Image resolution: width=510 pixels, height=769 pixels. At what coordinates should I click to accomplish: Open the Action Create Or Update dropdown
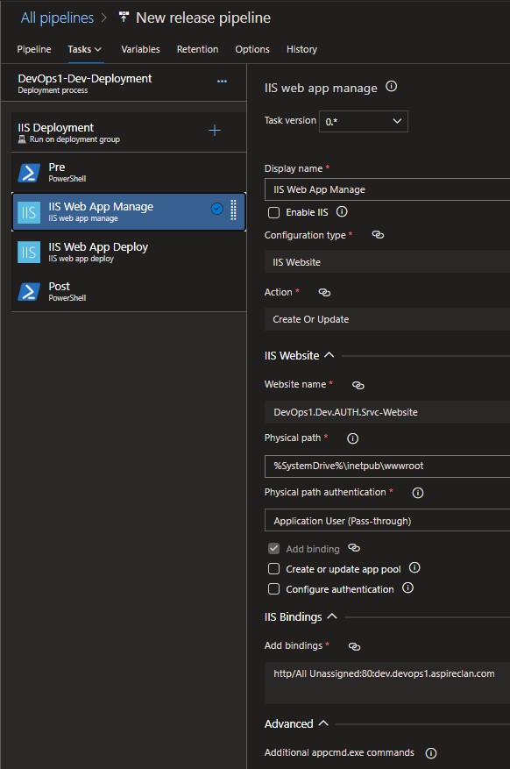click(387, 319)
